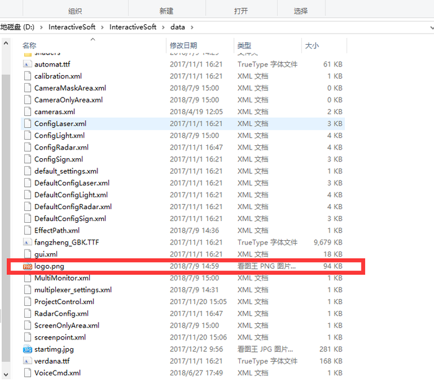Click the data breadcrumb segment
This screenshot has height=381, width=434.
[x=178, y=27]
